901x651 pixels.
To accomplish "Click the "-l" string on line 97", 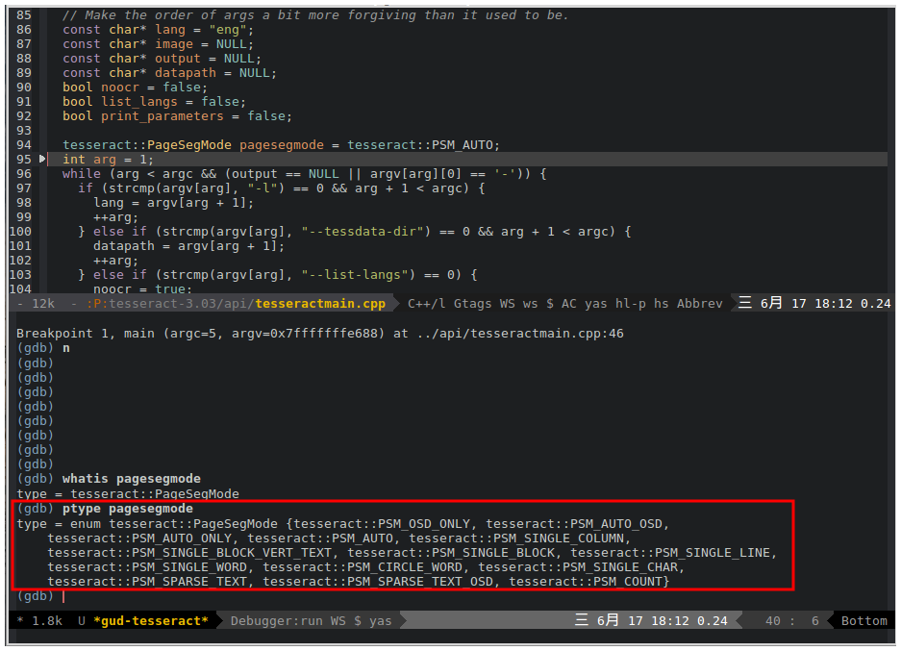I will (266, 188).
